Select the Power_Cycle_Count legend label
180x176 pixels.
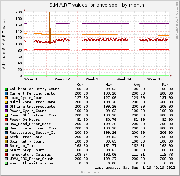click(28, 111)
